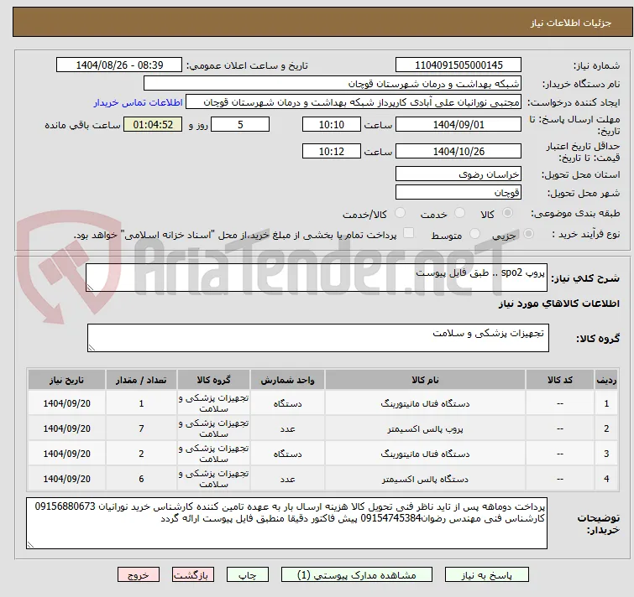The height and width of the screenshot is (597, 634).
Task: Click the تعداد / مقدار column header
Action: coord(141,380)
